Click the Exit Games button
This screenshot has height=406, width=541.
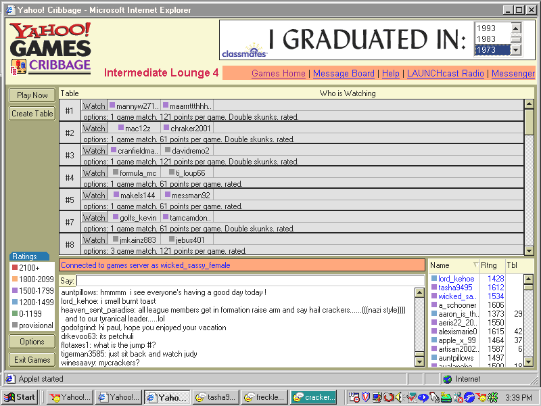coord(32,360)
